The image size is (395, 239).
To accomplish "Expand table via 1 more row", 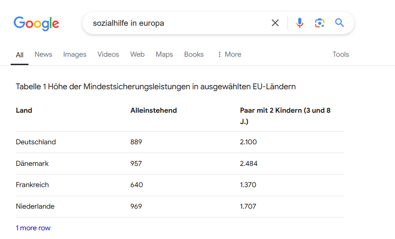I will (33, 228).
